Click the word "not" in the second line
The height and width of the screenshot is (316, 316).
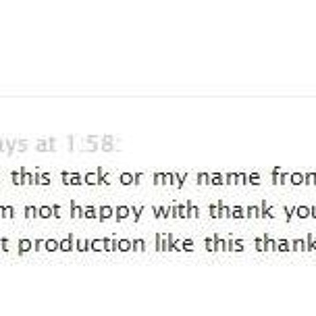(x=42, y=210)
